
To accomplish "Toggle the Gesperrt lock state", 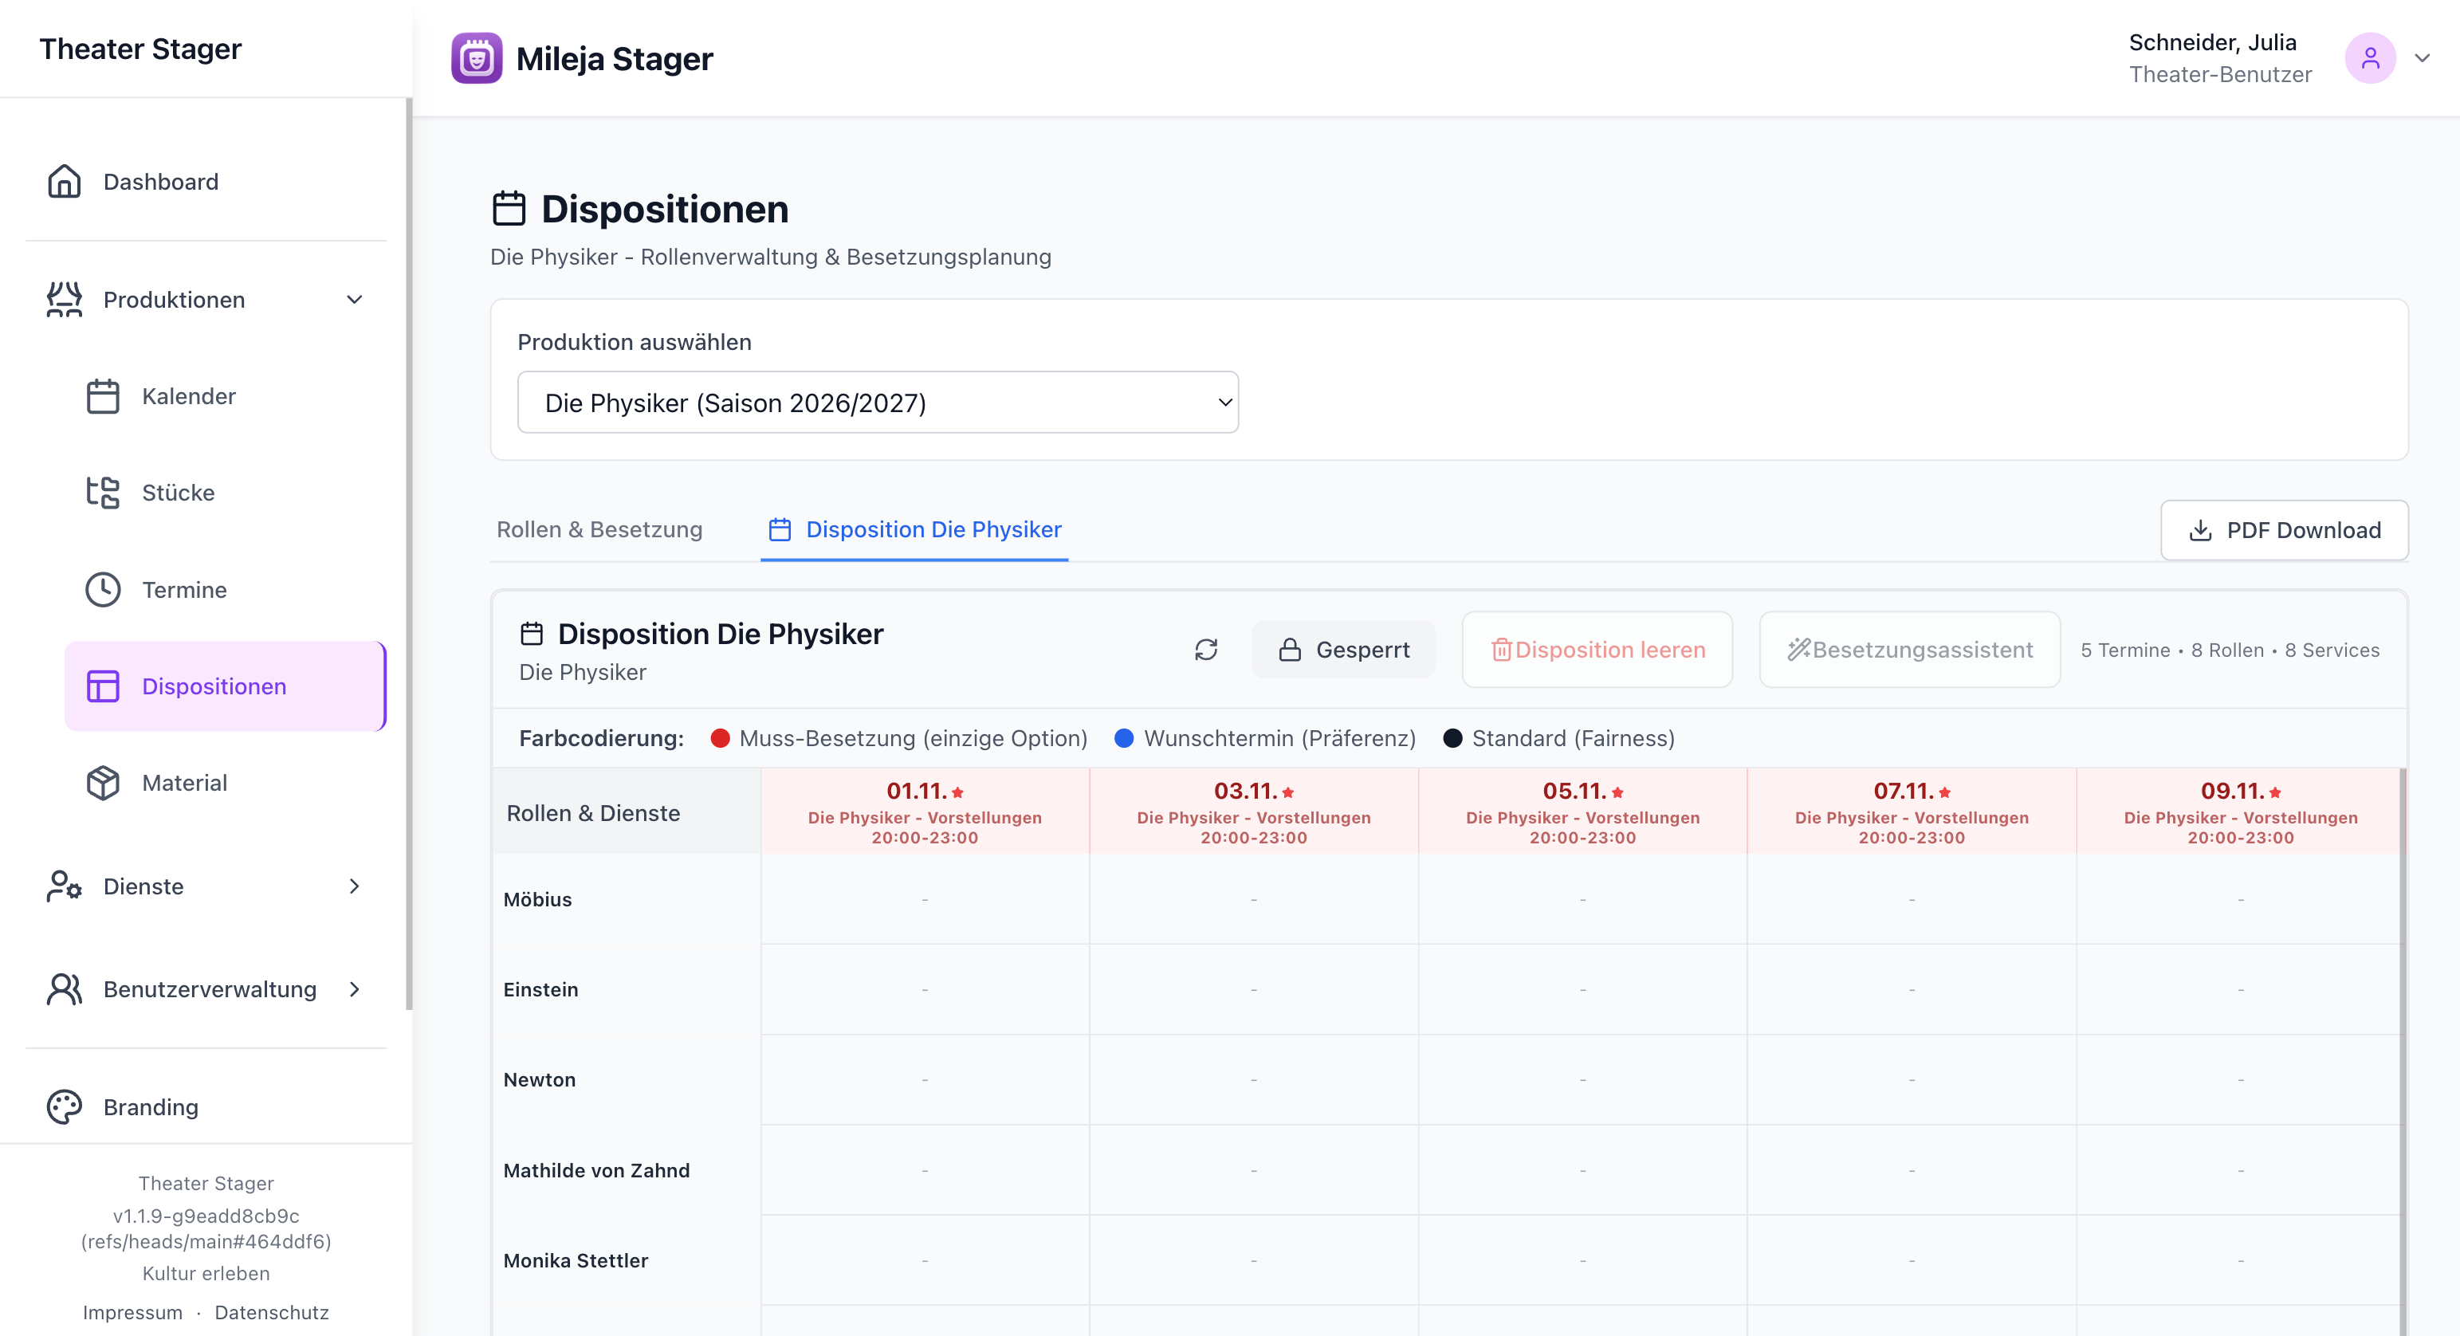I will pyautogui.click(x=1344, y=650).
